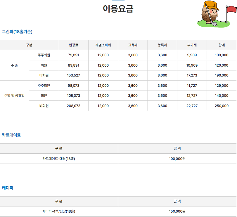Viewport: 237px width, 217px height.
Task: Click the 250,000 total cell
Action: click(x=222, y=106)
